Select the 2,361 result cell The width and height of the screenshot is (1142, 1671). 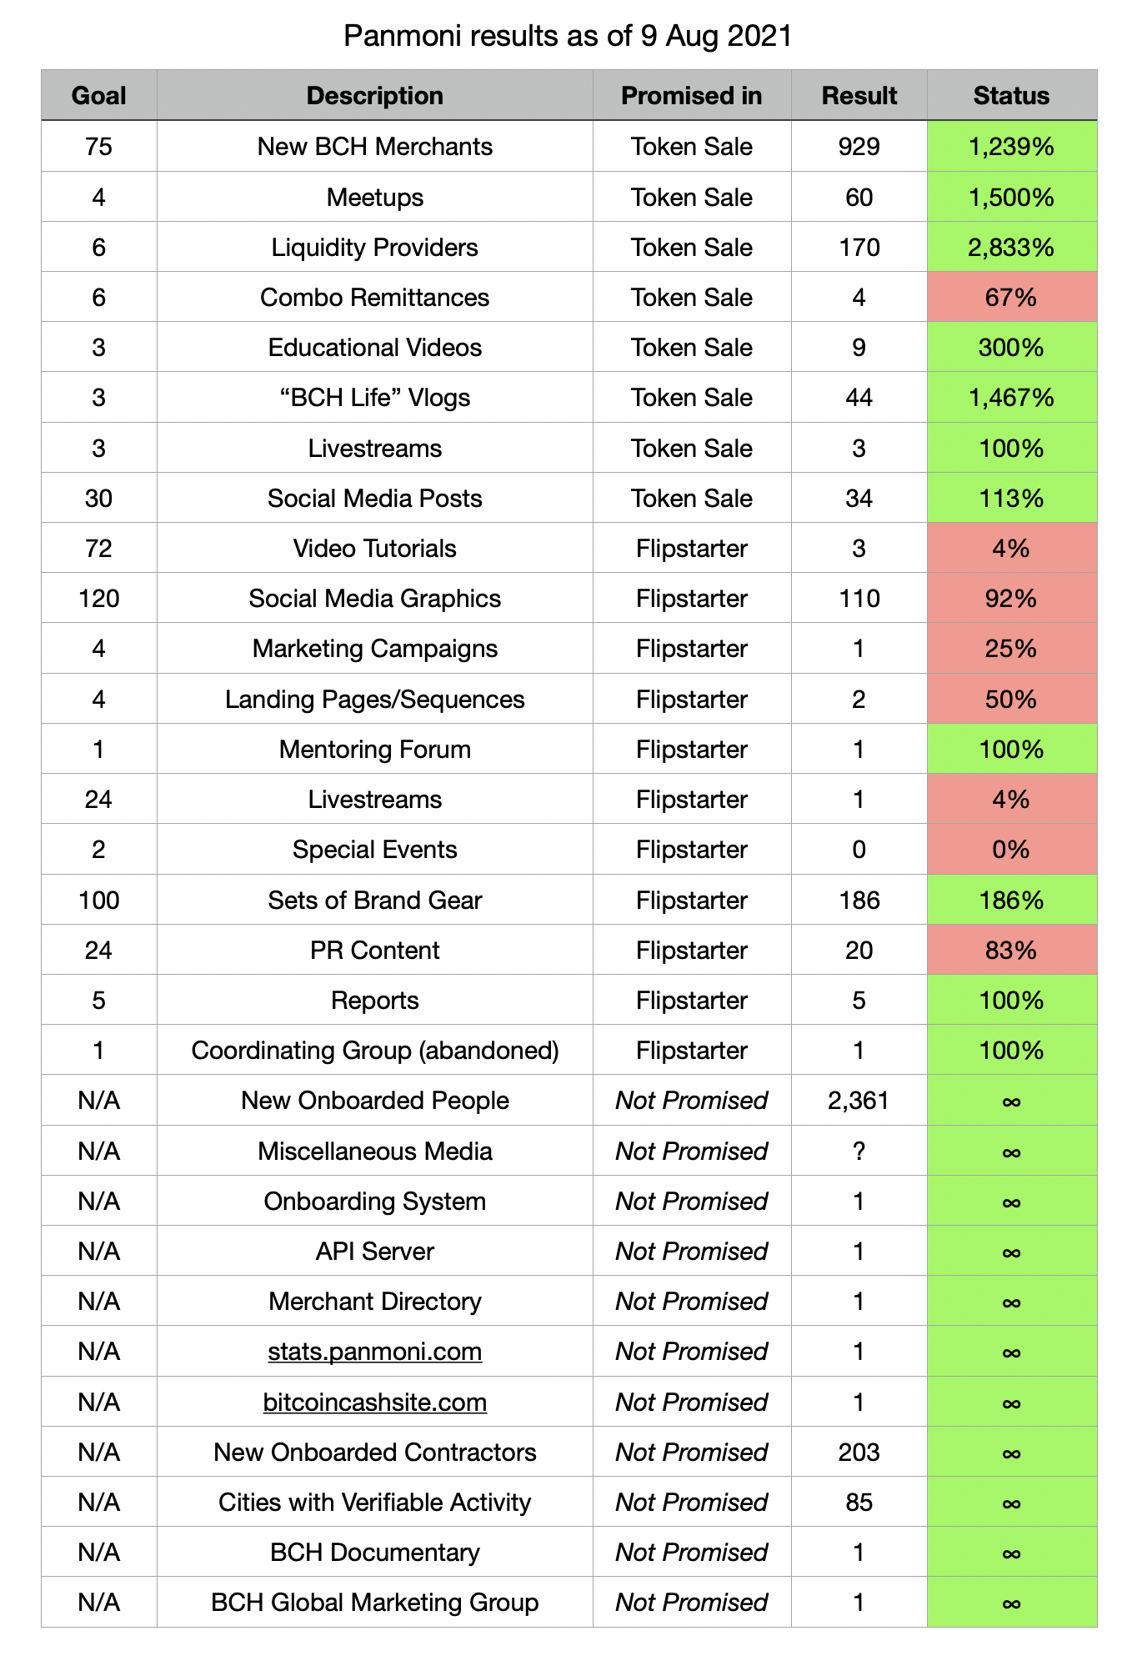pyautogui.click(x=859, y=1100)
